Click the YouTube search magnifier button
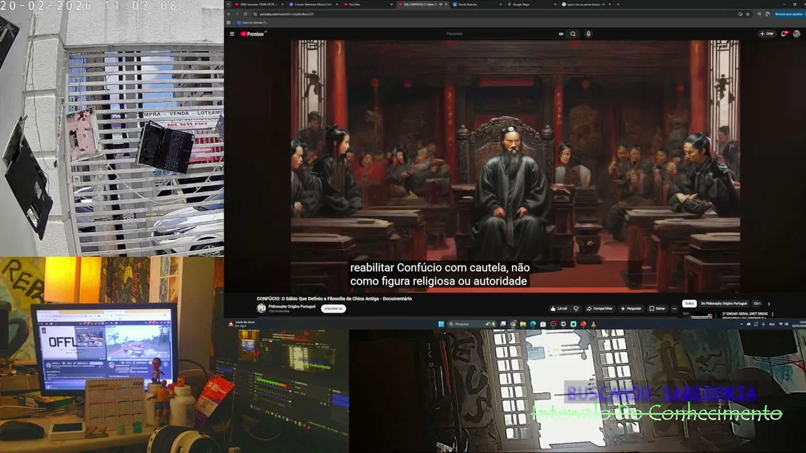This screenshot has width=806, height=453. [x=573, y=34]
